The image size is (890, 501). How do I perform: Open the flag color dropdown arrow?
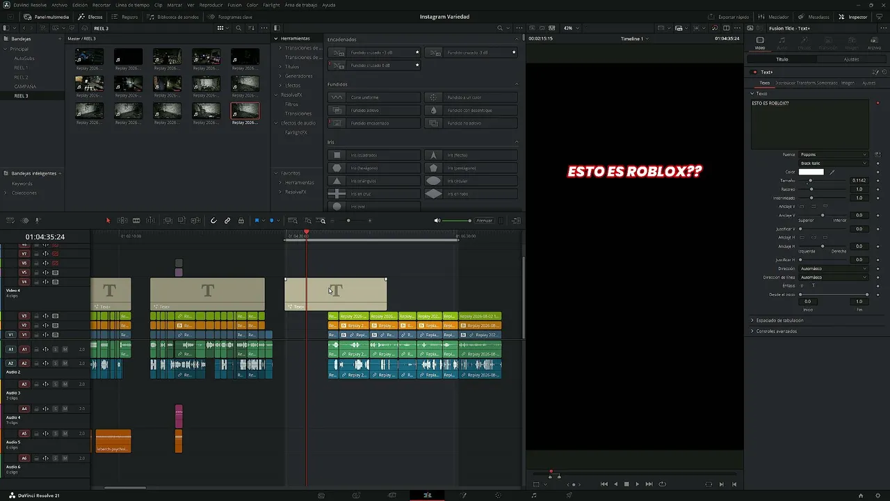pyautogui.click(x=263, y=221)
